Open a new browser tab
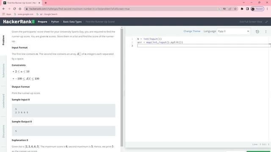The image size is (271, 152). [46, 3]
